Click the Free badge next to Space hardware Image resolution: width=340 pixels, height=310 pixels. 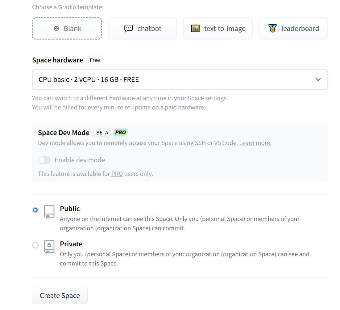[x=95, y=60]
